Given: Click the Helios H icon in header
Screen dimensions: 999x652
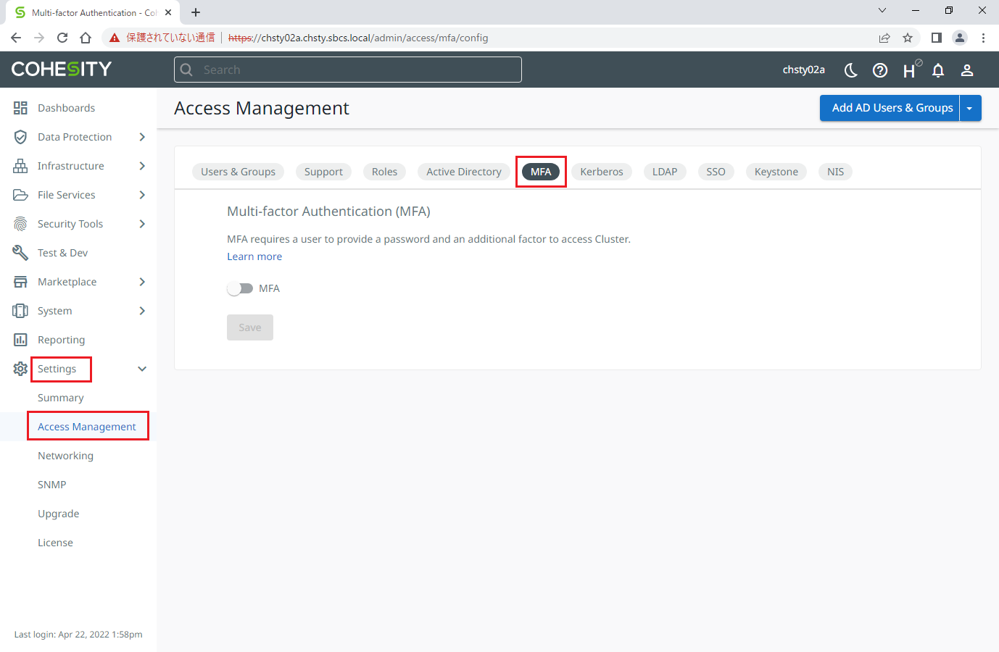Looking at the screenshot, I should coord(911,70).
